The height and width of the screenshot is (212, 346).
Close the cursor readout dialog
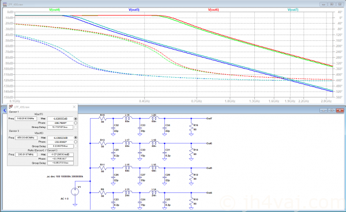pyautogui.click(x=74, y=107)
